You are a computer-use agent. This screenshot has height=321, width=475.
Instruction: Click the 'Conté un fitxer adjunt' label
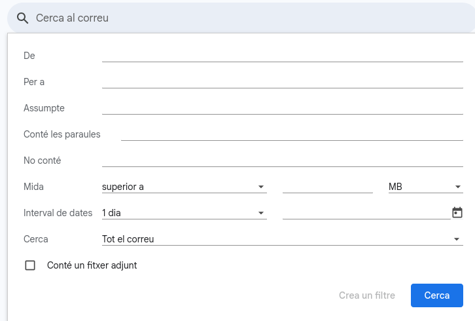coord(92,265)
